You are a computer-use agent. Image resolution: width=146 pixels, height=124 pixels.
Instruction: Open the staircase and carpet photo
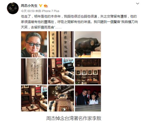coord(61,98)
